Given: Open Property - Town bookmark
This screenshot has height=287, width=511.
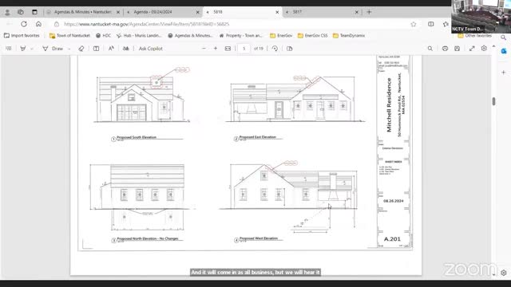Looking at the screenshot, I should click(x=240, y=35).
